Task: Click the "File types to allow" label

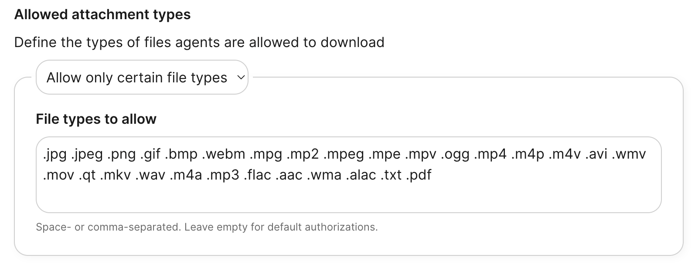Action: [96, 119]
